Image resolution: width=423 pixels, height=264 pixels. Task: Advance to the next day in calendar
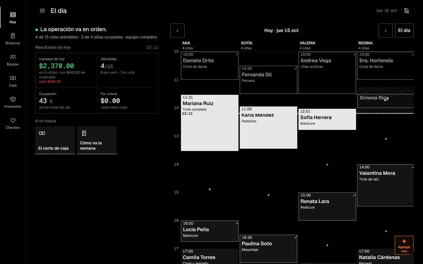click(385, 30)
